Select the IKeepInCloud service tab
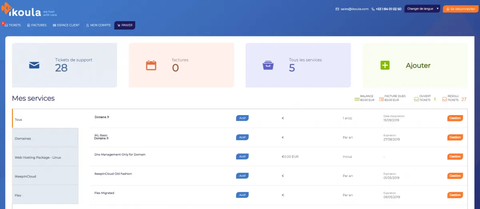 pos(45,176)
